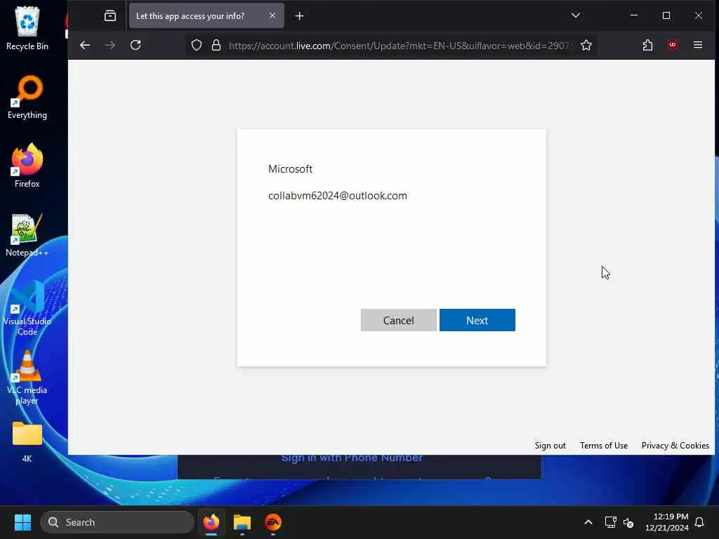Viewport: 719px width, 539px height.
Task: Expand the list all tabs chevron
Action: pos(576,15)
